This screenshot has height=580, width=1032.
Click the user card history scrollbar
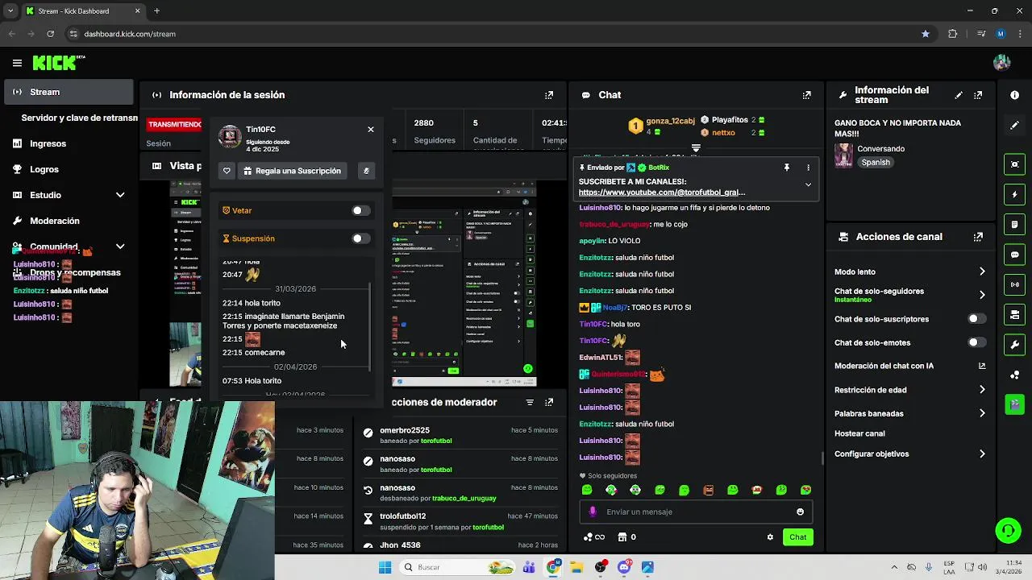(370, 326)
